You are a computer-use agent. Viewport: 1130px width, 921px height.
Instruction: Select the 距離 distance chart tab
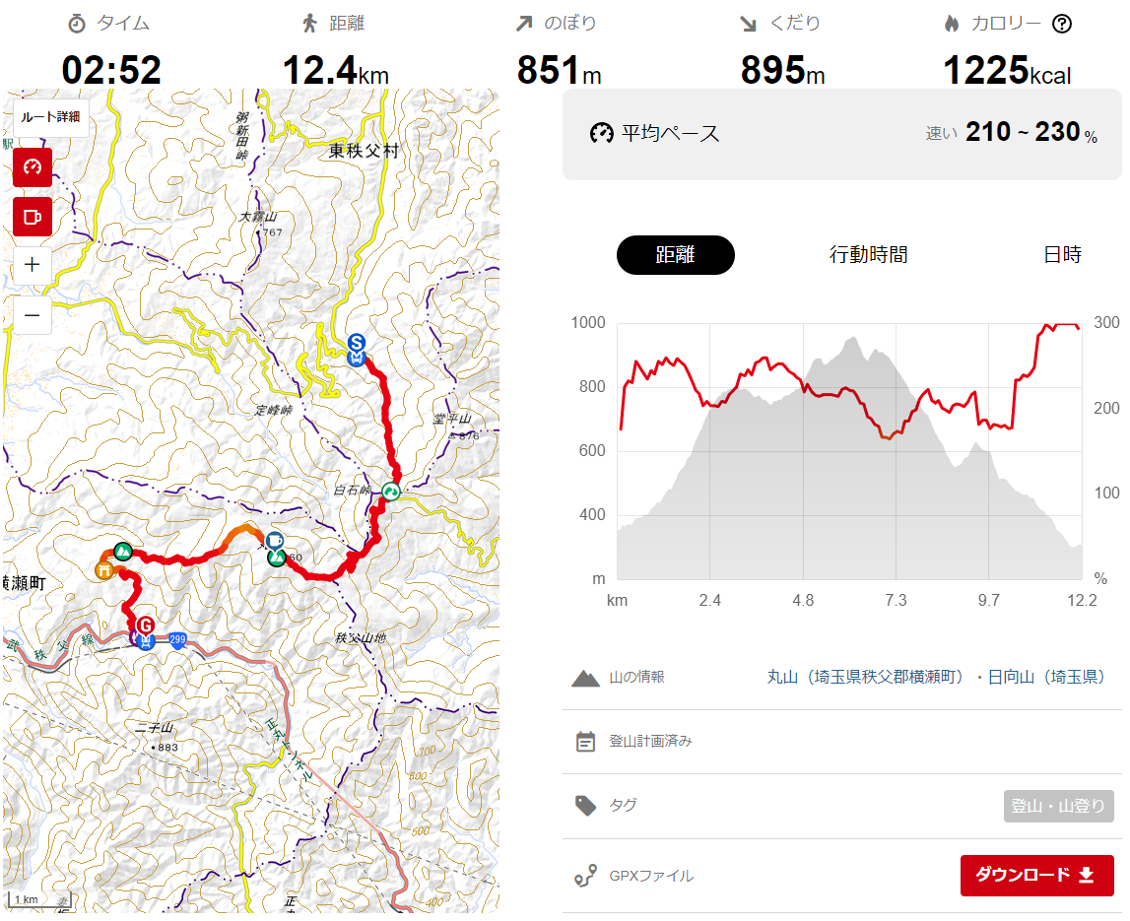(675, 254)
